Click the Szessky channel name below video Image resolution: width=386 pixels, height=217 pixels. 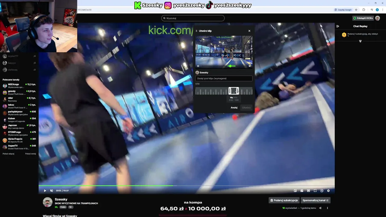point(61,200)
